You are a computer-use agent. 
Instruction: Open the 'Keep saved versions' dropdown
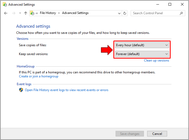pyautogui.click(x=142, y=54)
